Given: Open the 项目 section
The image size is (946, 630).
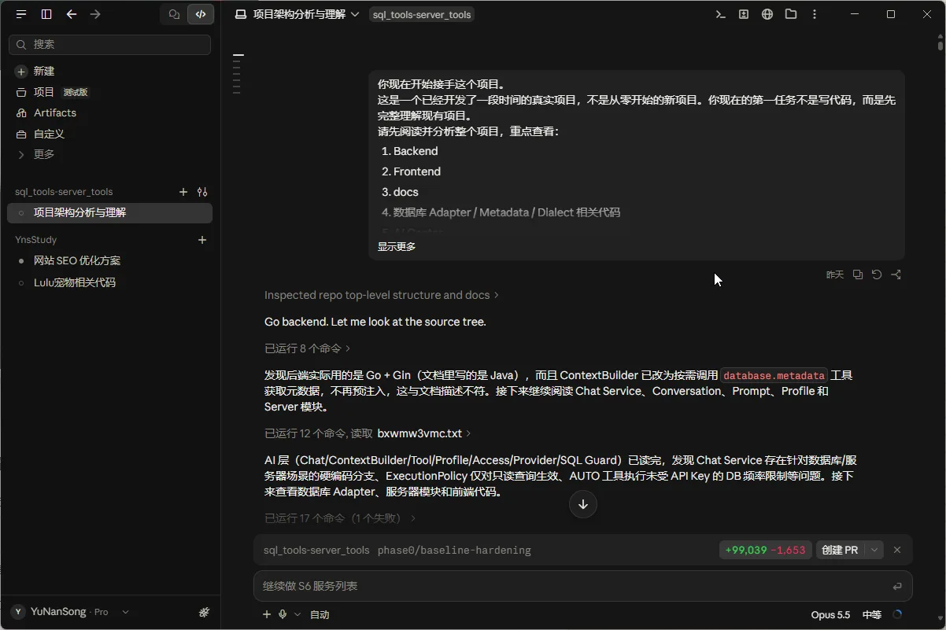Looking at the screenshot, I should pyautogui.click(x=43, y=92).
